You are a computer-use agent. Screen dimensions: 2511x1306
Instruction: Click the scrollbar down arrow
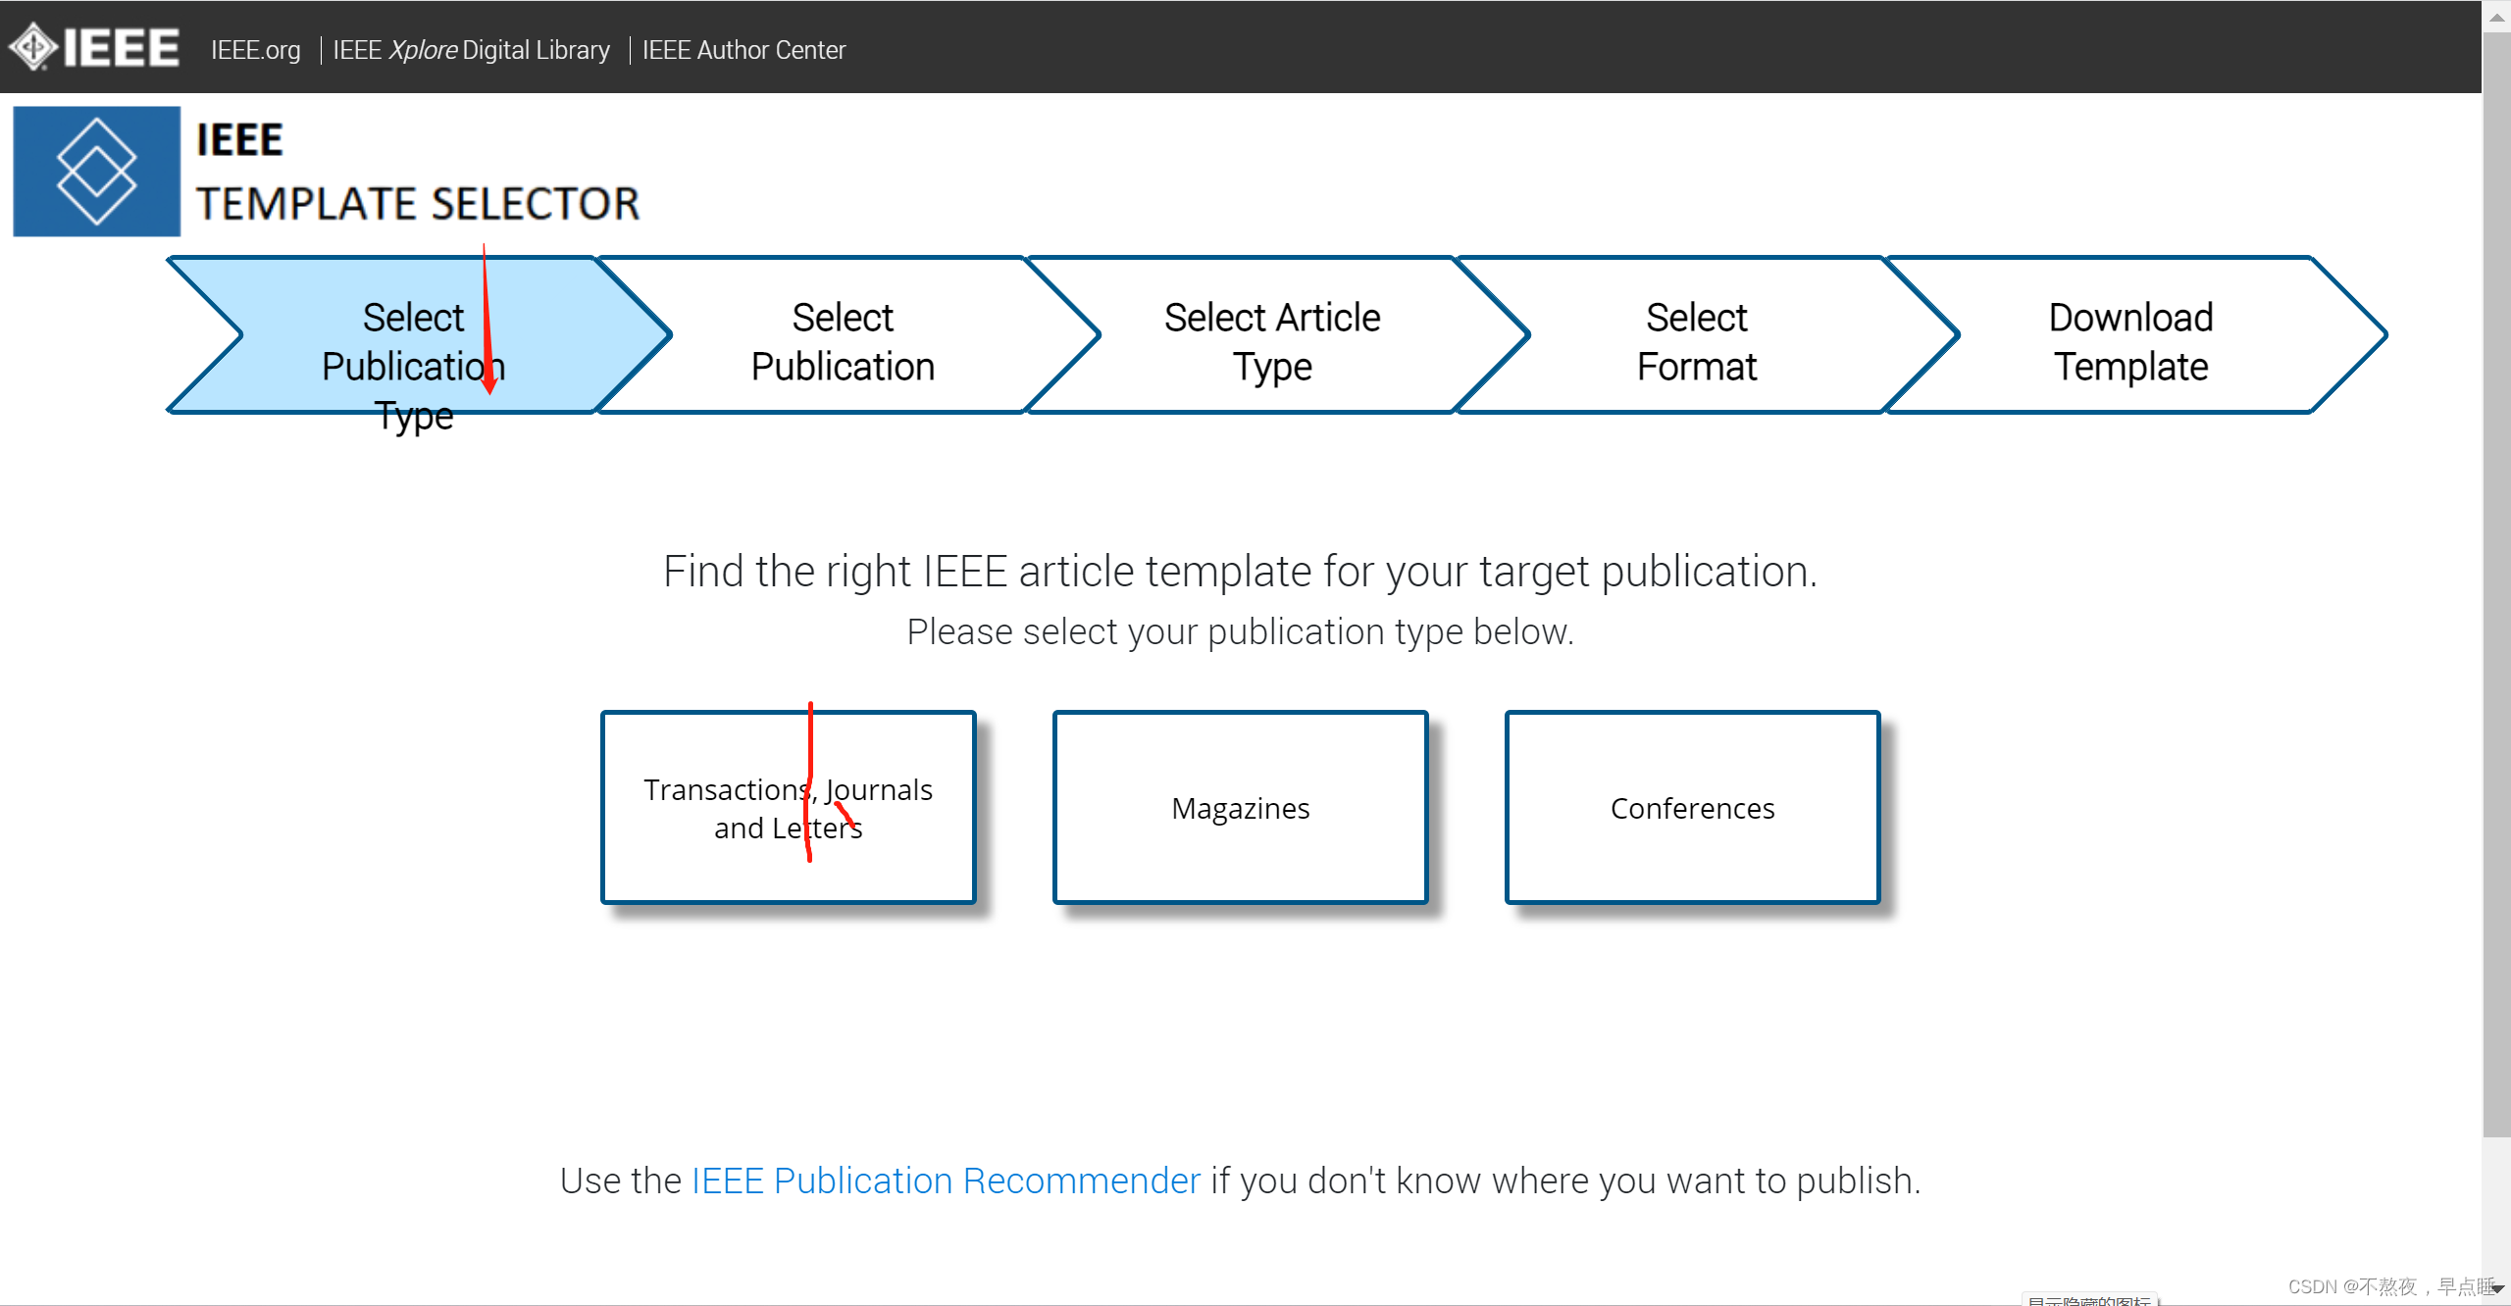pyautogui.click(x=2496, y=1288)
